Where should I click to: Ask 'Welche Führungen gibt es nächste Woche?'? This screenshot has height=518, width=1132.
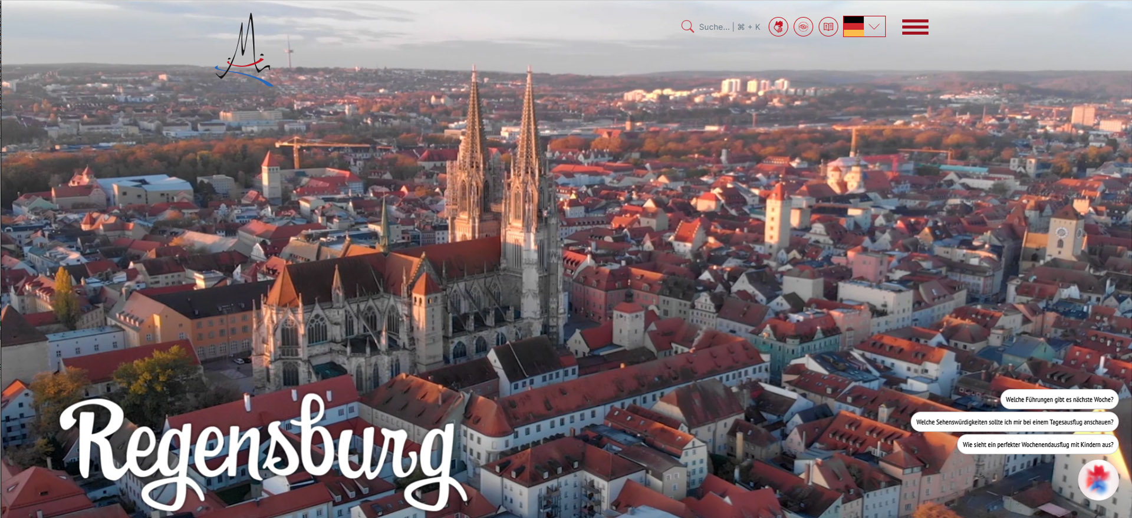(x=1059, y=400)
